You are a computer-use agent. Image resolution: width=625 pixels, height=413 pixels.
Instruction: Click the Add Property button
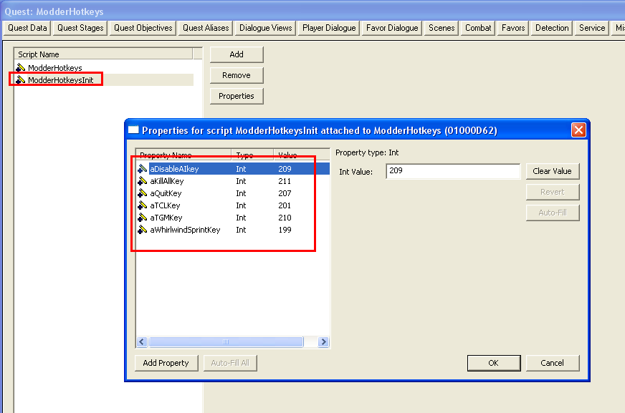click(166, 363)
